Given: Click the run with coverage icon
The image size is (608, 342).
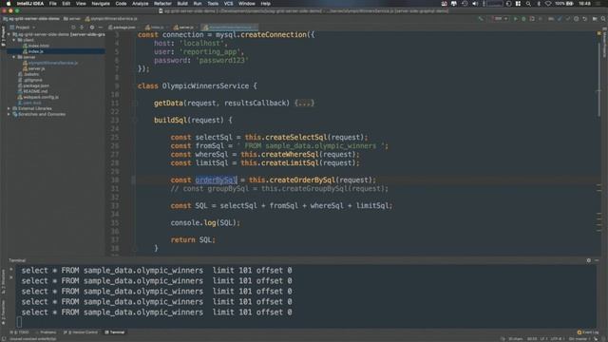Looking at the screenshot, I should click(532, 19).
